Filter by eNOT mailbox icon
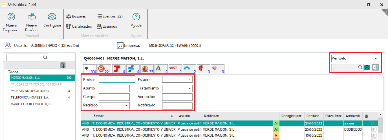388x140 pixels. tap(175, 69)
